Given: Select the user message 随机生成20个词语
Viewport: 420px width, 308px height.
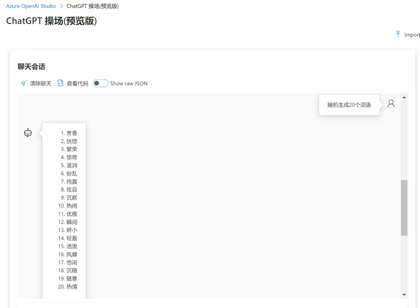Looking at the screenshot, I should coord(349,105).
